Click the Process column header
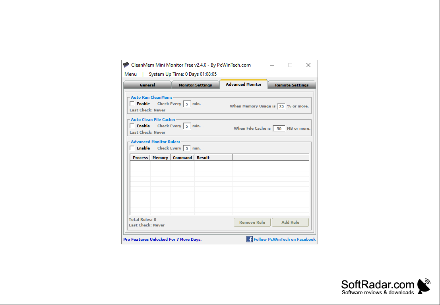 [x=140, y=157]
